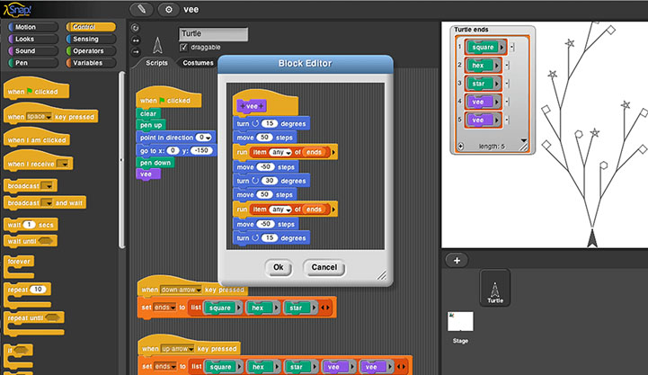Click the sprite name field Turtle
This screenshot has width=648, height=375.
pos(213,34)
